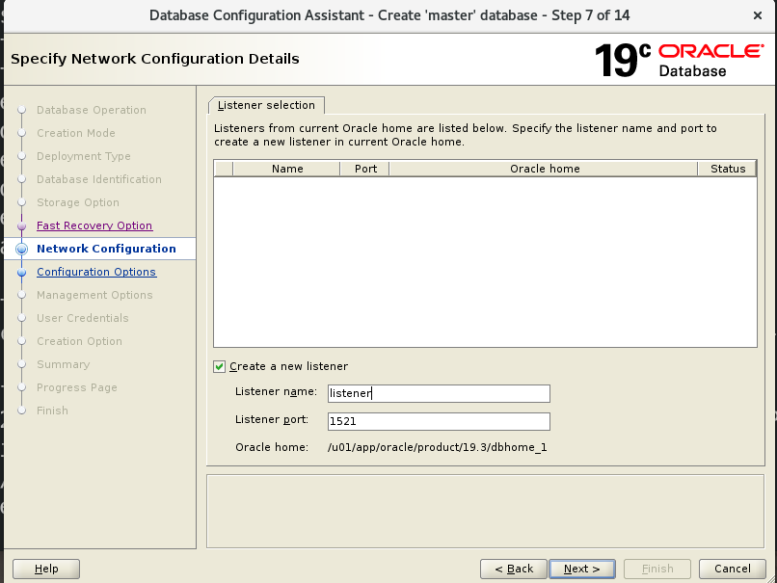777x583 pixels.
Task: Click the Listener name input field
Action: 439,393
